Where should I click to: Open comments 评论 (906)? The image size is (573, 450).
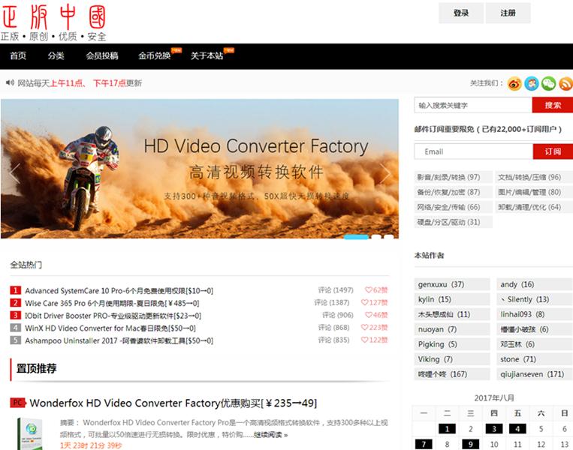[338, 315]
